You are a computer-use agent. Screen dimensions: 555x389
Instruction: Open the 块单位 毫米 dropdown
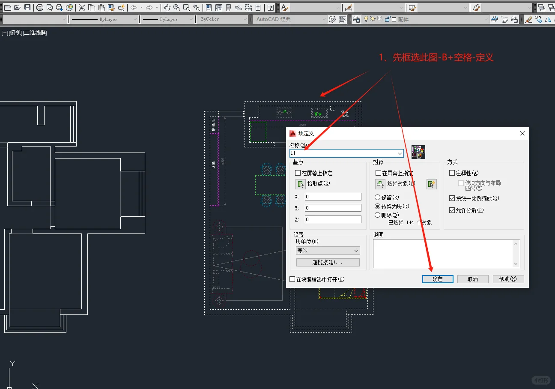[328, 251]
